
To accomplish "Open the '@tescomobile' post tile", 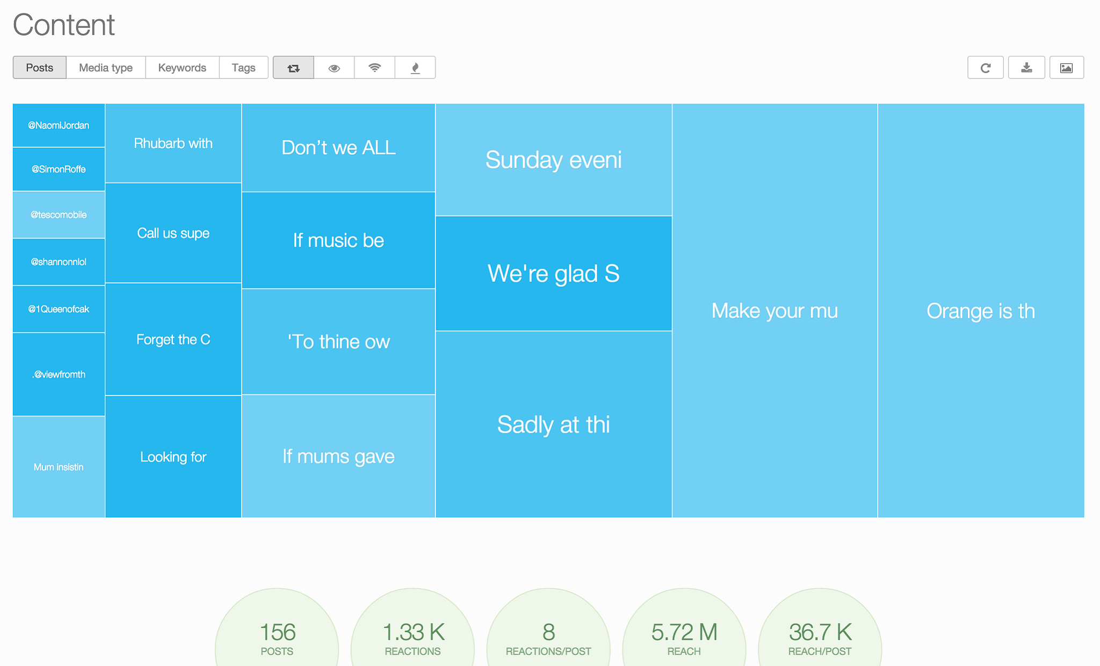I will [x=59, y=215].
